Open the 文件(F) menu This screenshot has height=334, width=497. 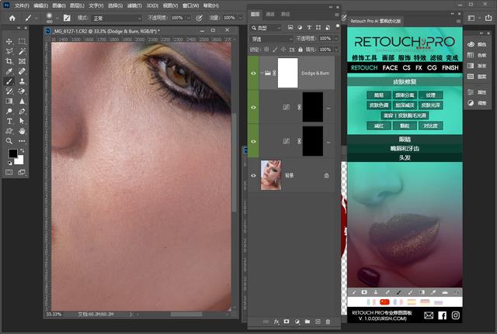(x=22, y=5)
